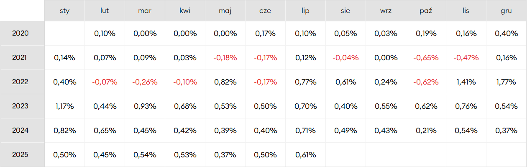Click the 0,76% cell for November 2023
The width and height of the screenshot is (527, 167).
(466, 106)
